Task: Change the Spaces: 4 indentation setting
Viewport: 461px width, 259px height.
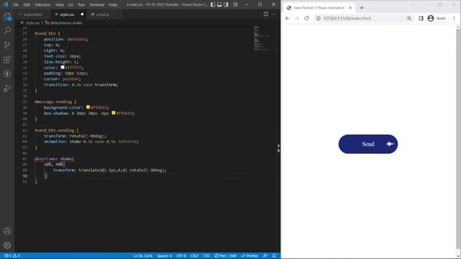Action: (x=164, y=256)
